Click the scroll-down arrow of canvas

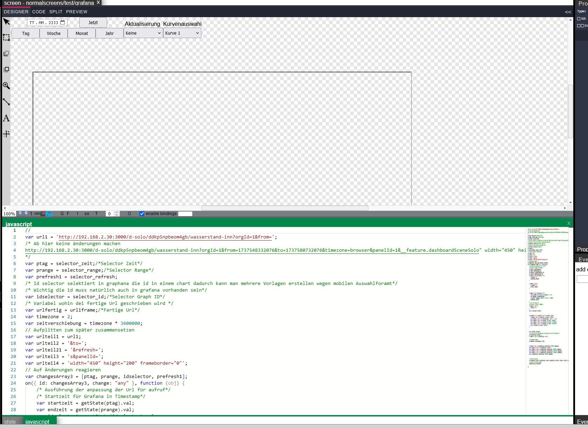[x=570, y=202]
